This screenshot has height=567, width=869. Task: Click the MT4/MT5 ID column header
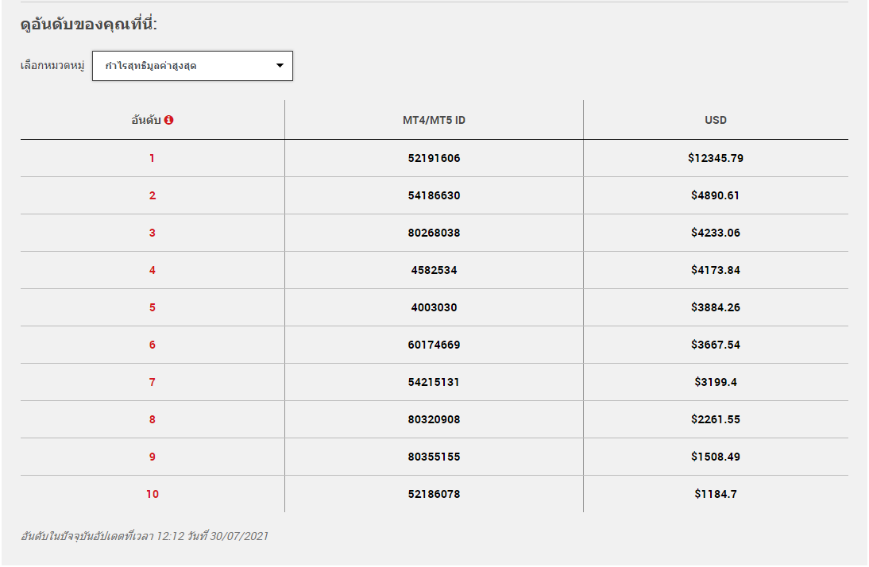pos(434,120)
